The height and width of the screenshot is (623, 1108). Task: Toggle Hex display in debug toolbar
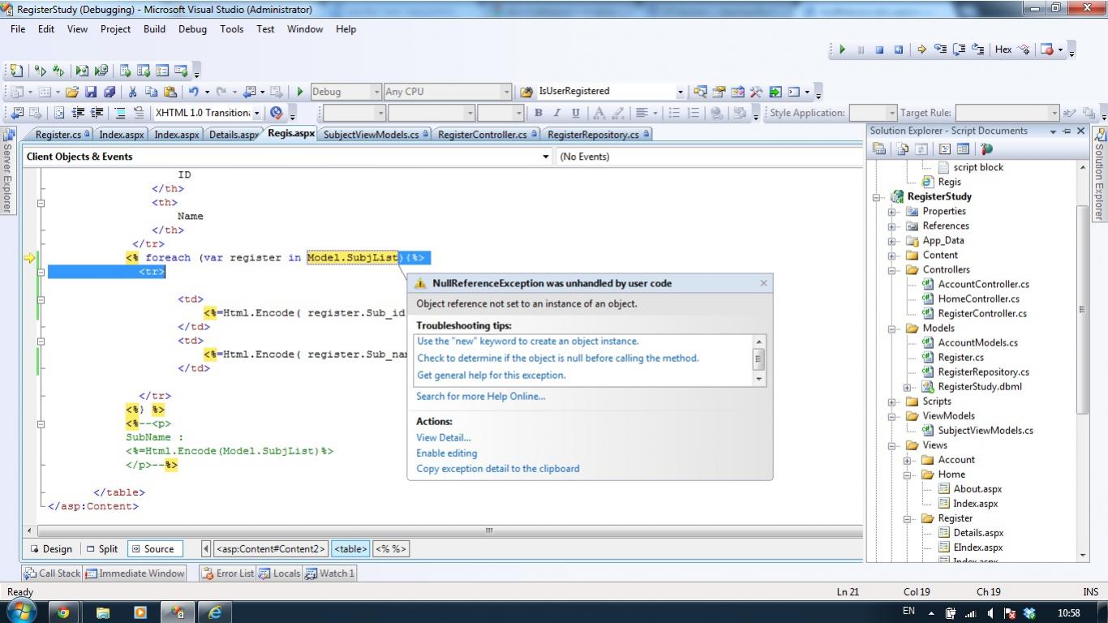[x=1003, y=49]
